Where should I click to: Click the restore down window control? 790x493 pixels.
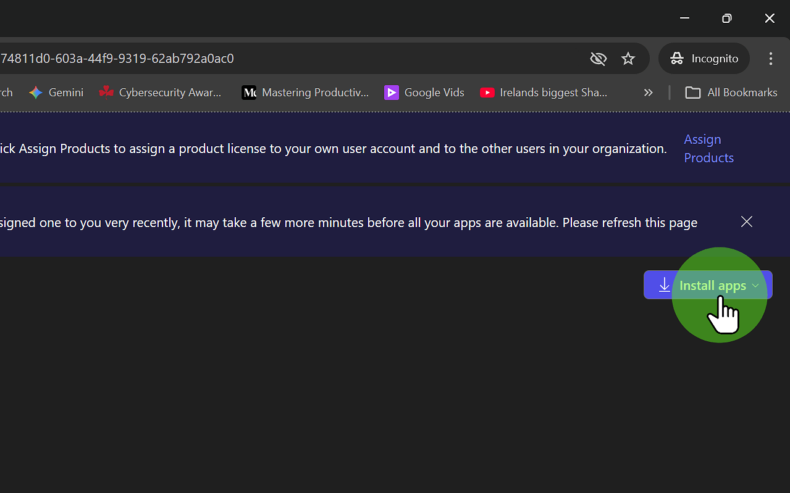[x=726, y=19]
